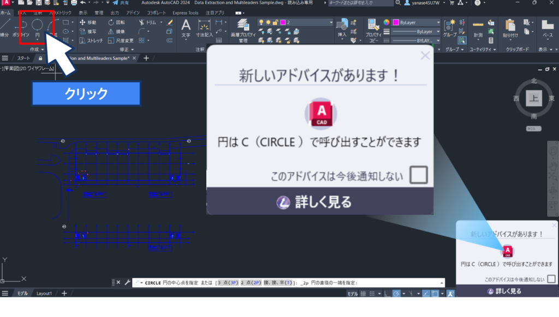Click the 文字 (Text) tool
The image size is (559, 317).
pyautogui.click(x=186, y=28)
